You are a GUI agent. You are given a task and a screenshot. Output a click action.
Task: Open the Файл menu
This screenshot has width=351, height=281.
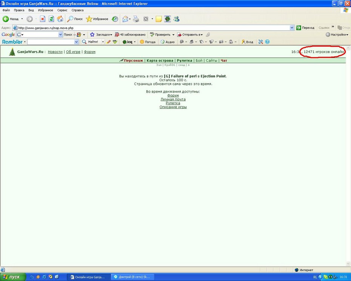6,10
